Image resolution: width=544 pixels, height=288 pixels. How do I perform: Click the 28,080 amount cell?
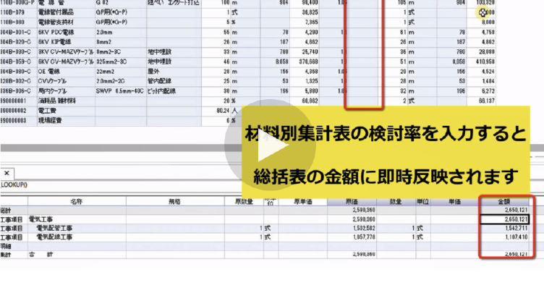click(x=481, y=51)
